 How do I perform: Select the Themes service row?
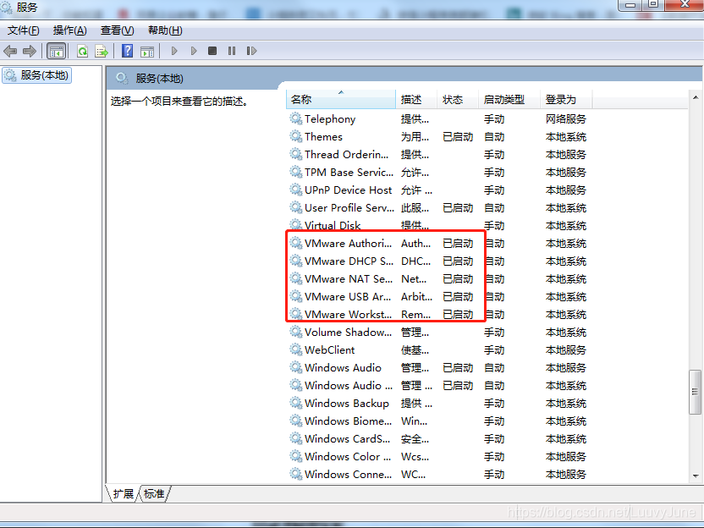click(x=439, y=136)
